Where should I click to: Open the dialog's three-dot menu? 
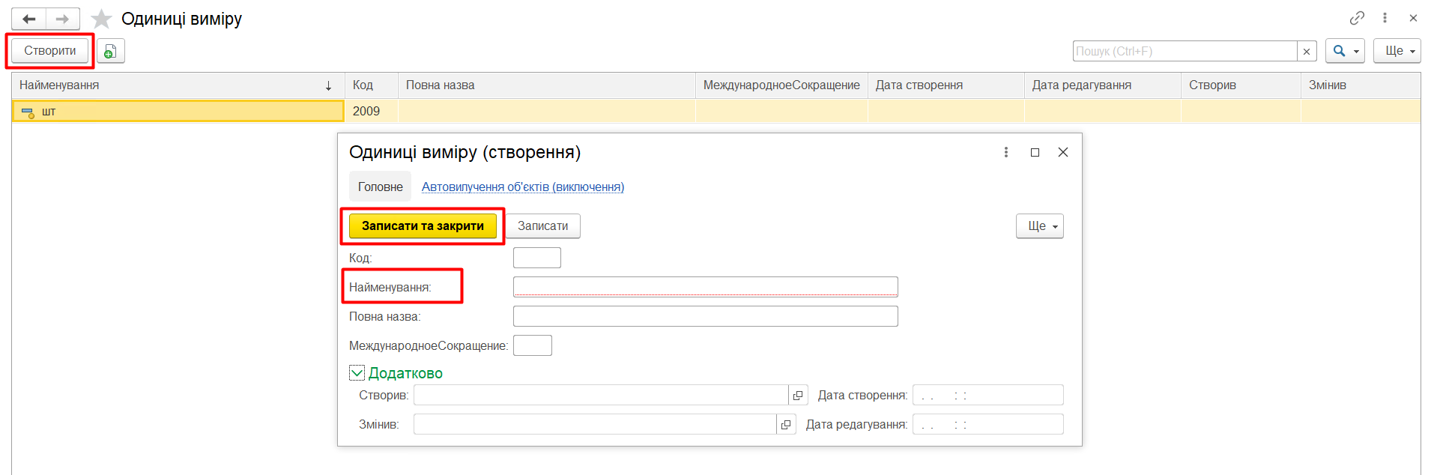pyautogui.click(x=1006, y=152)
